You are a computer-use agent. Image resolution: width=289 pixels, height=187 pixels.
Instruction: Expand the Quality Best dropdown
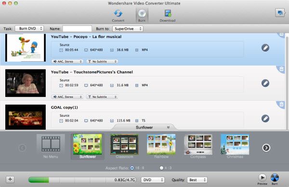pyautogui.click(x=197, y=180)
